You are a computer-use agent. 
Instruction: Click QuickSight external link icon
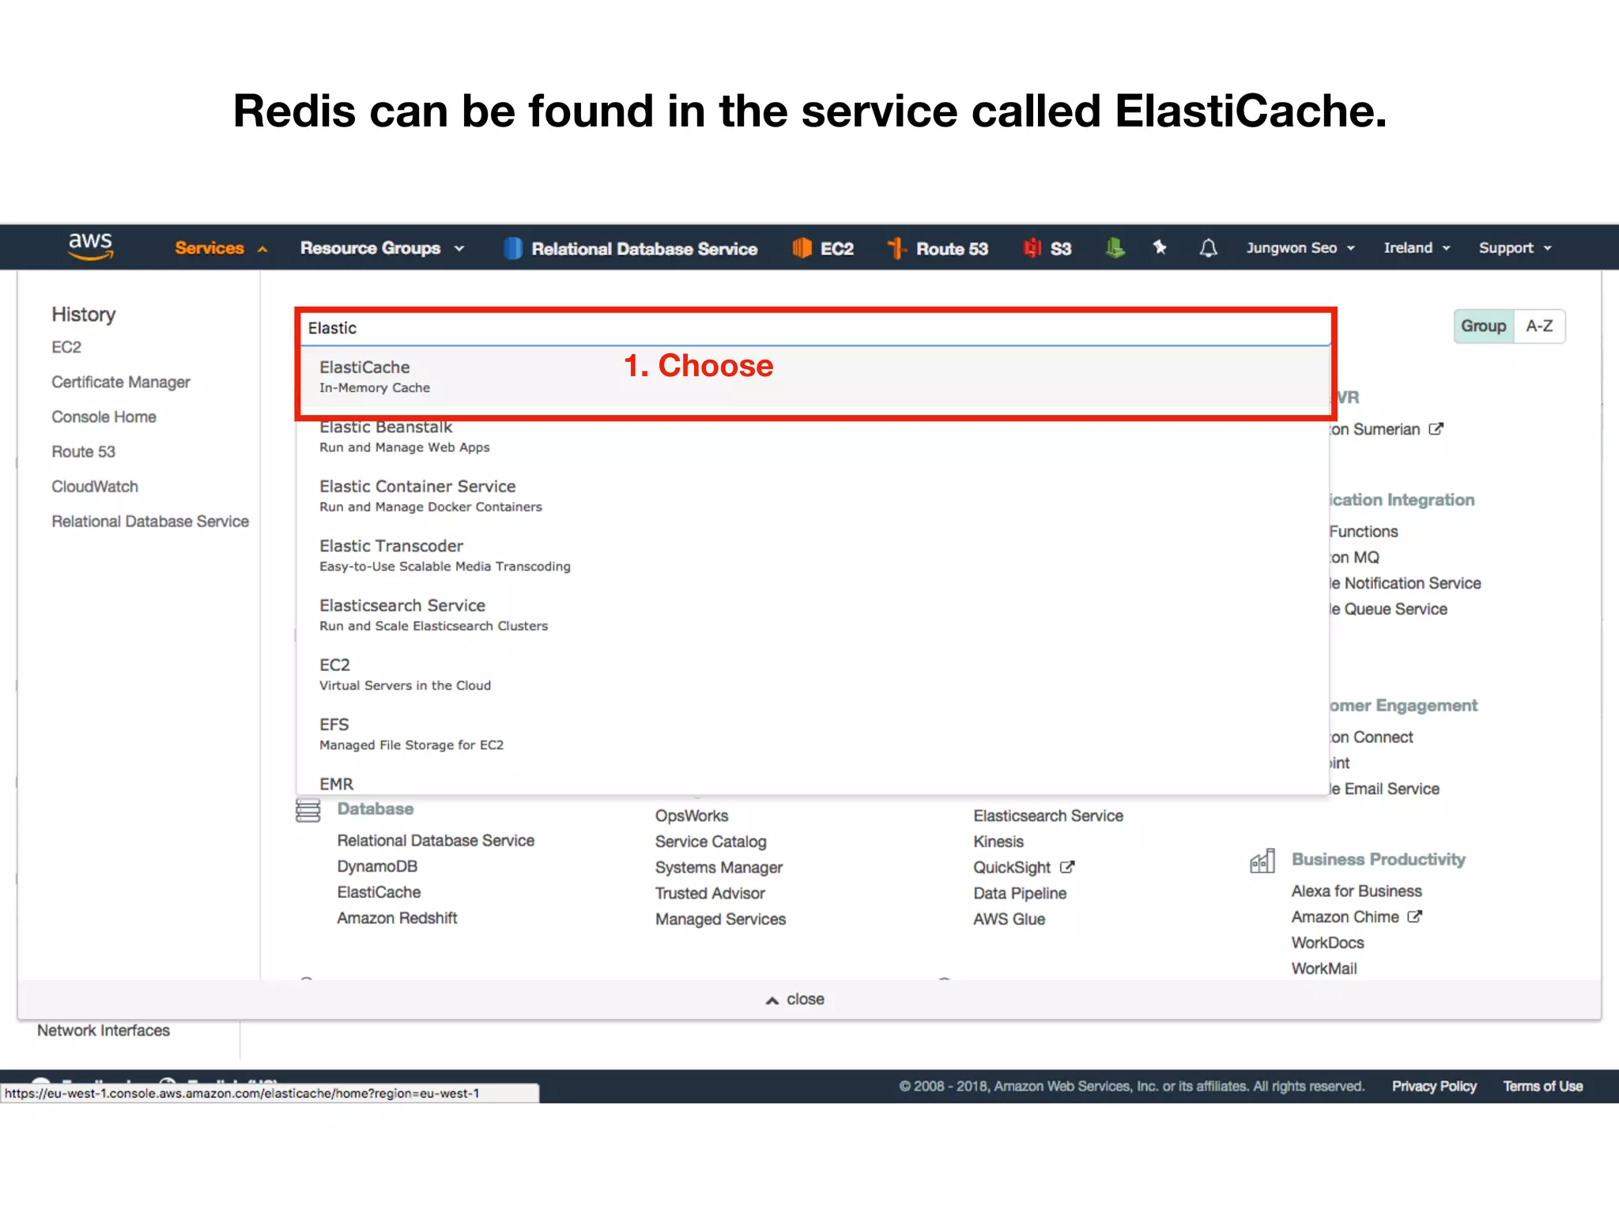pyautogui.click(x=1067, y=867)
